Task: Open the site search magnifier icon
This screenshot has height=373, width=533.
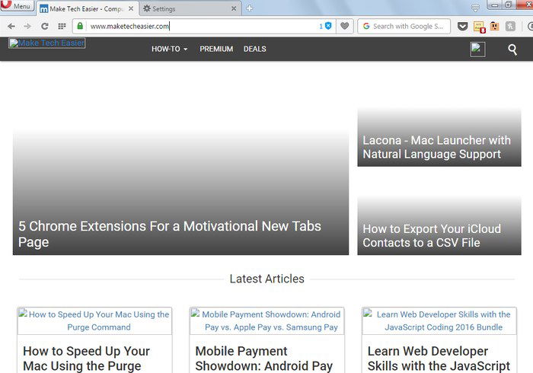Action: pos(512,49)
